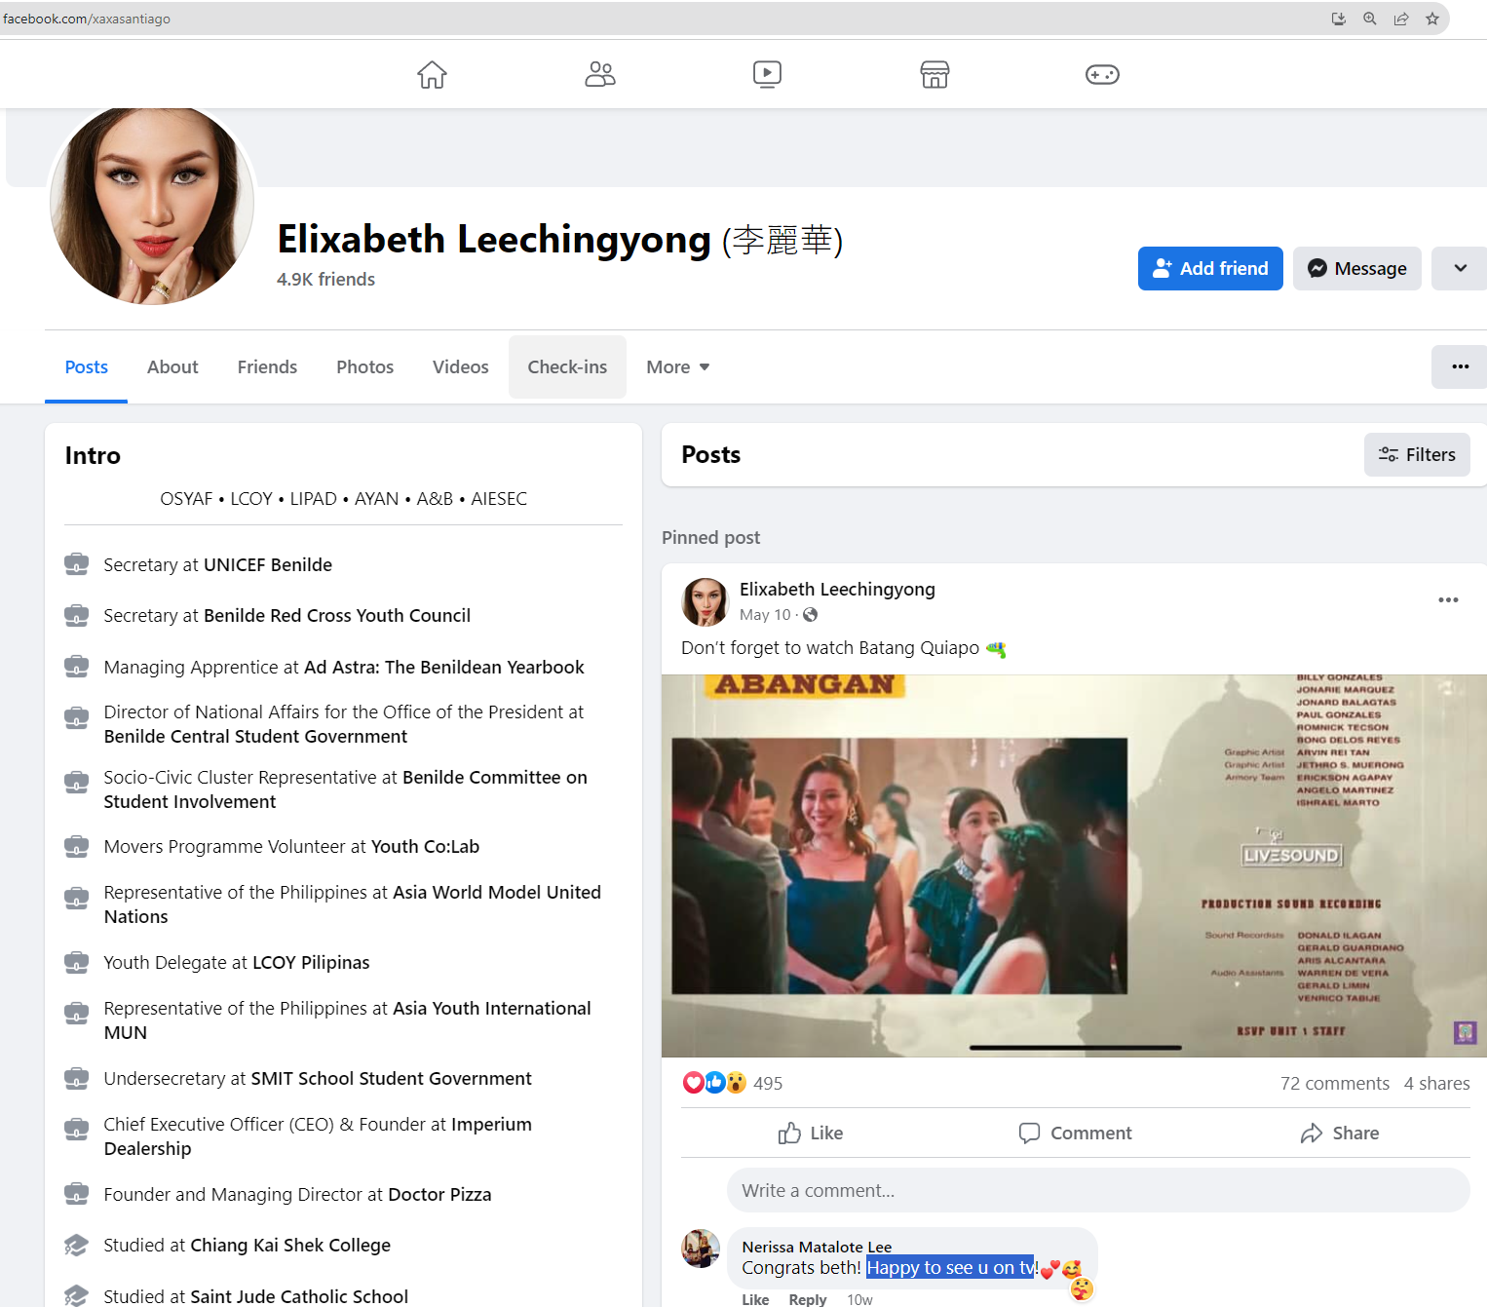The height and width of the screenshot is (1307, 1487).
Task: Open the Check-ins tab
Action: pyautogui.click(x=567, y=366)
